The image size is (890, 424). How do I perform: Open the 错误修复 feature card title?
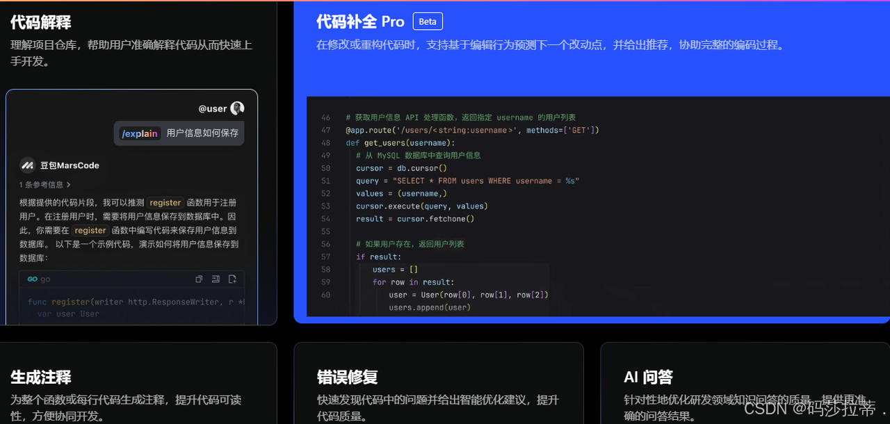point(348,377)
